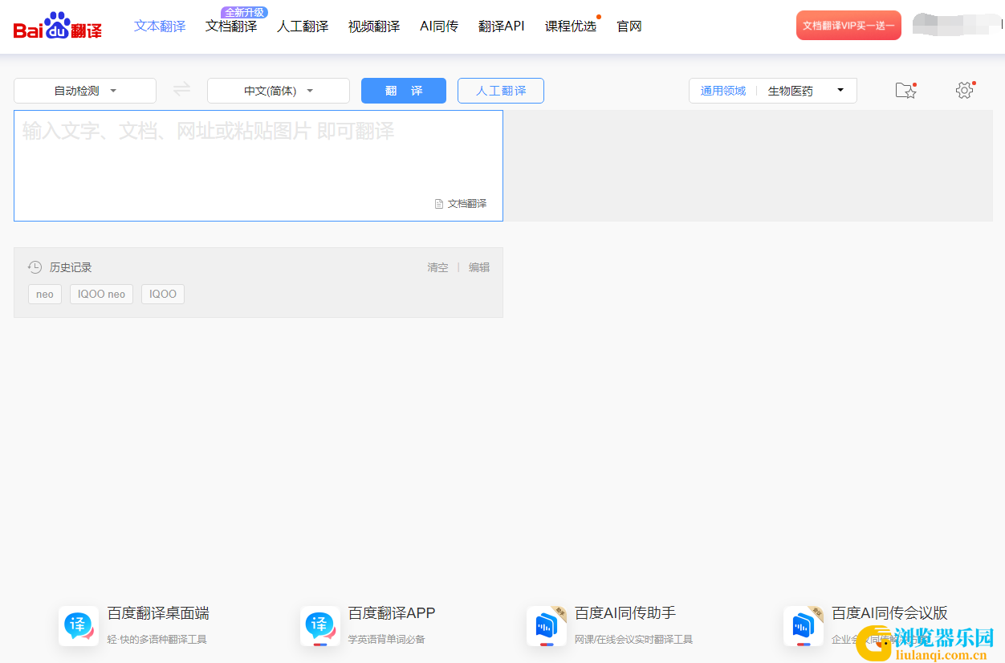Click the 百度AI同传助手 title text

[625, 613]
